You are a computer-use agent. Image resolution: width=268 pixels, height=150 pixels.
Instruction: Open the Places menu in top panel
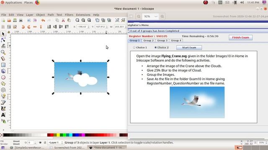(x=28, y=2)
